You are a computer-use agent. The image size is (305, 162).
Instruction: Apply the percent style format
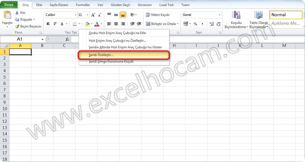[195, 24]
